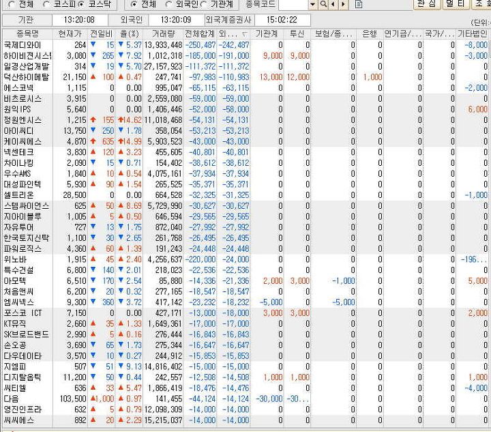Click the next stock right-arrow icon

[x=344, y=4]
